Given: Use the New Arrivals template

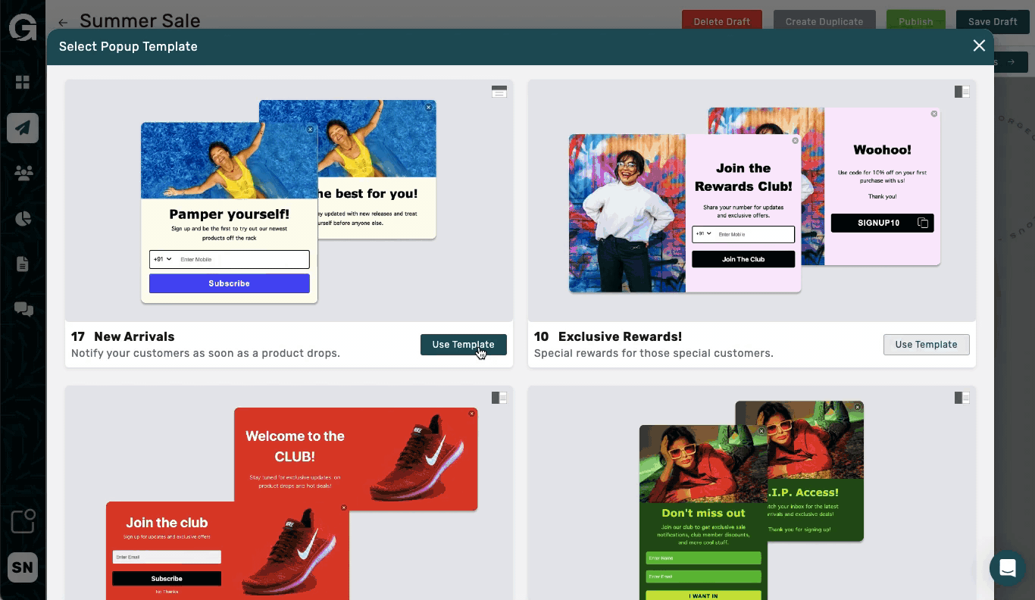Looking at the screenshot, I should 463,345.
